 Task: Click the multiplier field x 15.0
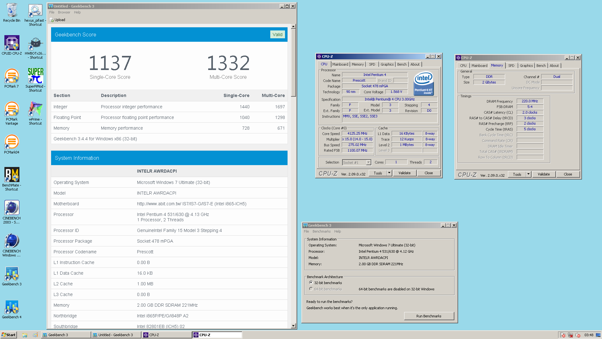[x=357, y=139]
